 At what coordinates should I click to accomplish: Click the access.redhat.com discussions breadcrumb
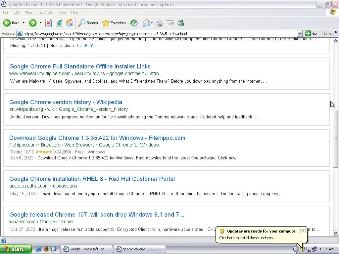pos(43,186)
